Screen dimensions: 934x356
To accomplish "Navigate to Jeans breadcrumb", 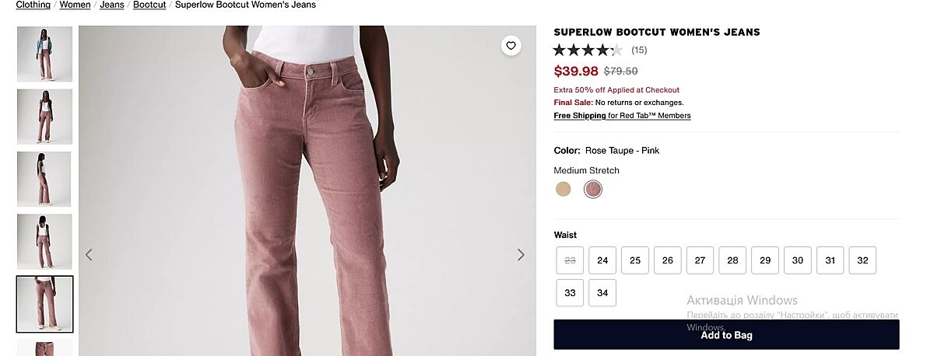I will 112,5.
